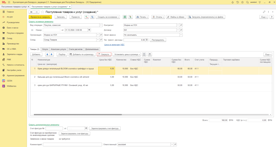The image size is (276, 147).
Task: Switch to Дополнительно tab
Action: [x=92, y=49]
